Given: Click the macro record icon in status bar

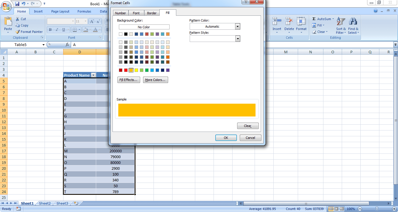Looking at the screenshot, I should pos(18,209).
